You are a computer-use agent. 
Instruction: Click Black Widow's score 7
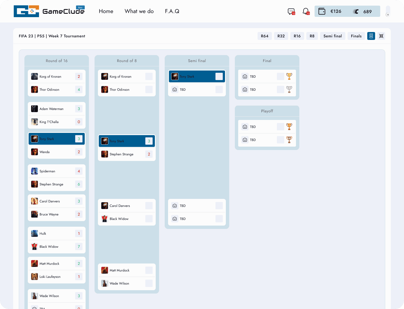click(79, 247)
